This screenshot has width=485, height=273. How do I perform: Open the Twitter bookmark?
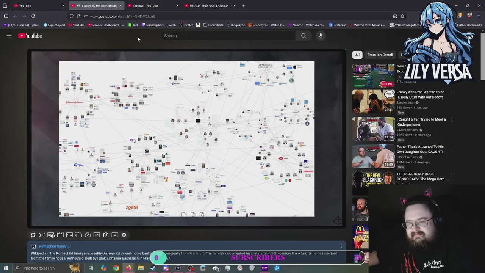click(x=186, y=25)
